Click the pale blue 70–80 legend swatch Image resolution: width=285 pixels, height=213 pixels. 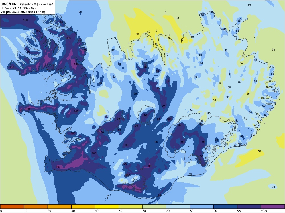pyautogui.click(x=178, y=207)
